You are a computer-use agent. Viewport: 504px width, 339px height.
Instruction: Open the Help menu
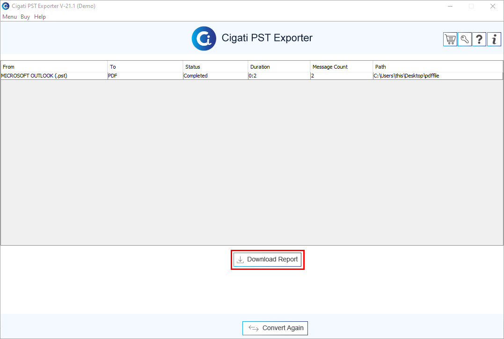point(40,17)
